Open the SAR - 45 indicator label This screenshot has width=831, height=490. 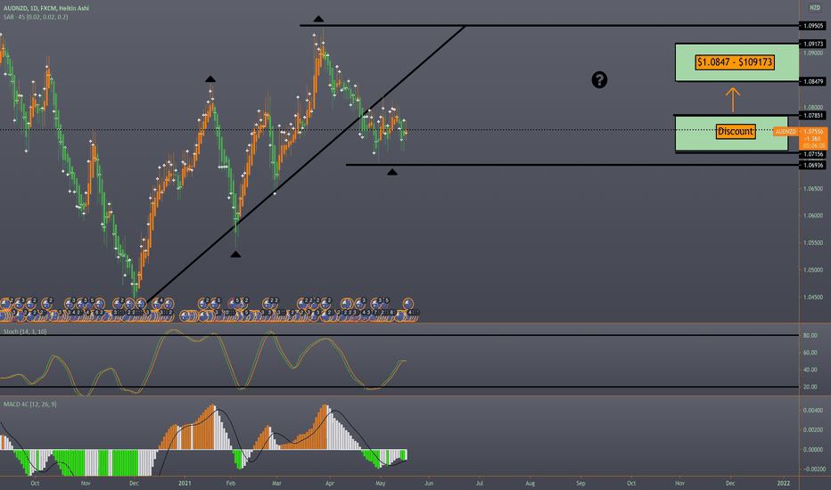(36, 17)
